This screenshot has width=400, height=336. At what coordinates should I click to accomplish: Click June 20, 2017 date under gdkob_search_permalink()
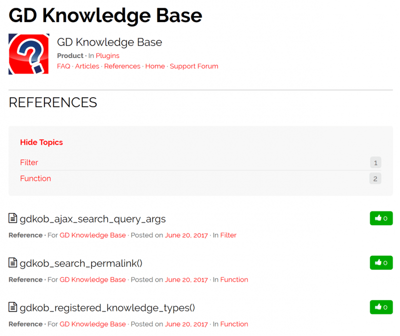coord(186,279)
